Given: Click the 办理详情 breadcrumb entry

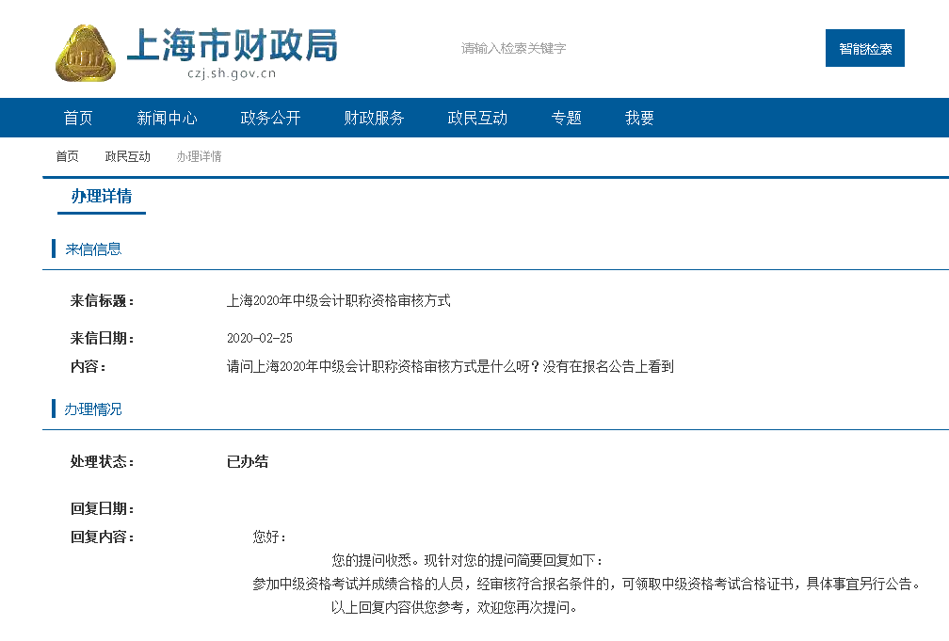Looking at the screenshot, I should (x=199, y=155).
